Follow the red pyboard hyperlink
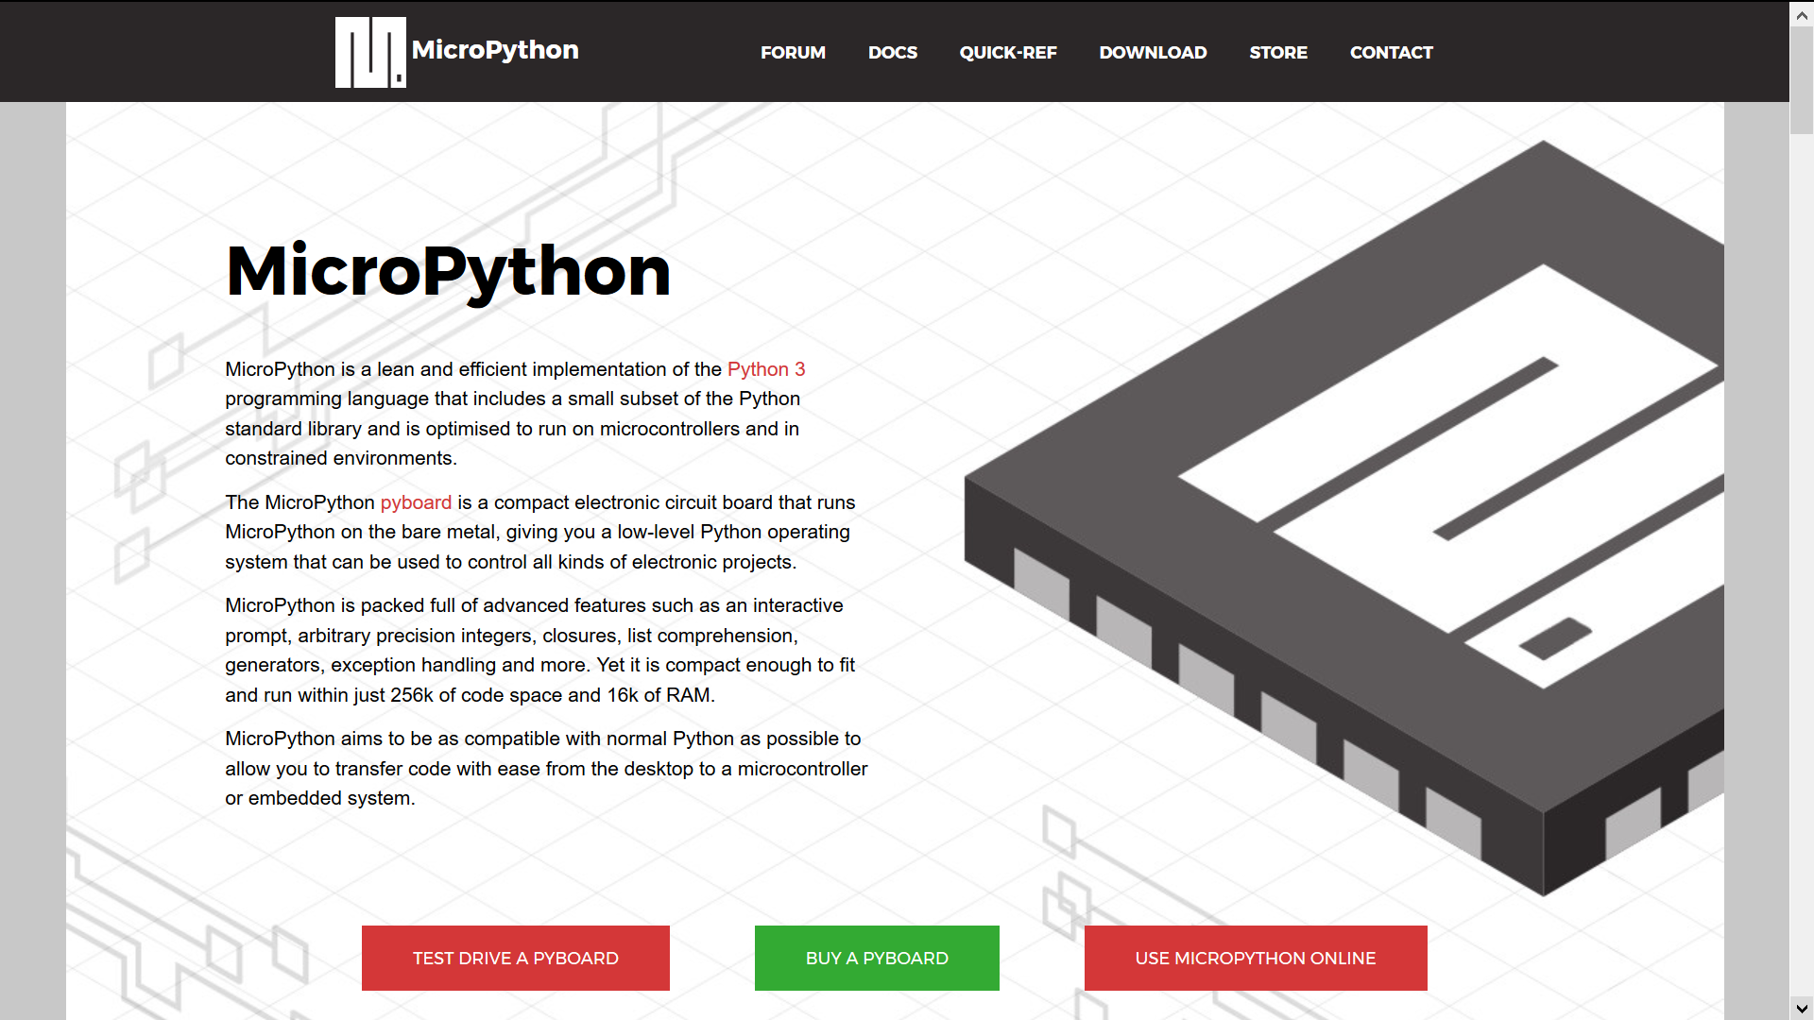The height and width of the screenshot is (1020, 1814). [x=416, y=502]
